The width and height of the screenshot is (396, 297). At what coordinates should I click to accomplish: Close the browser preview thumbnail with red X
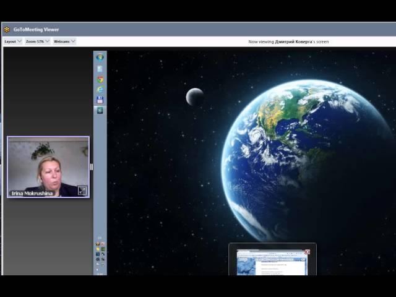point(307,252)
